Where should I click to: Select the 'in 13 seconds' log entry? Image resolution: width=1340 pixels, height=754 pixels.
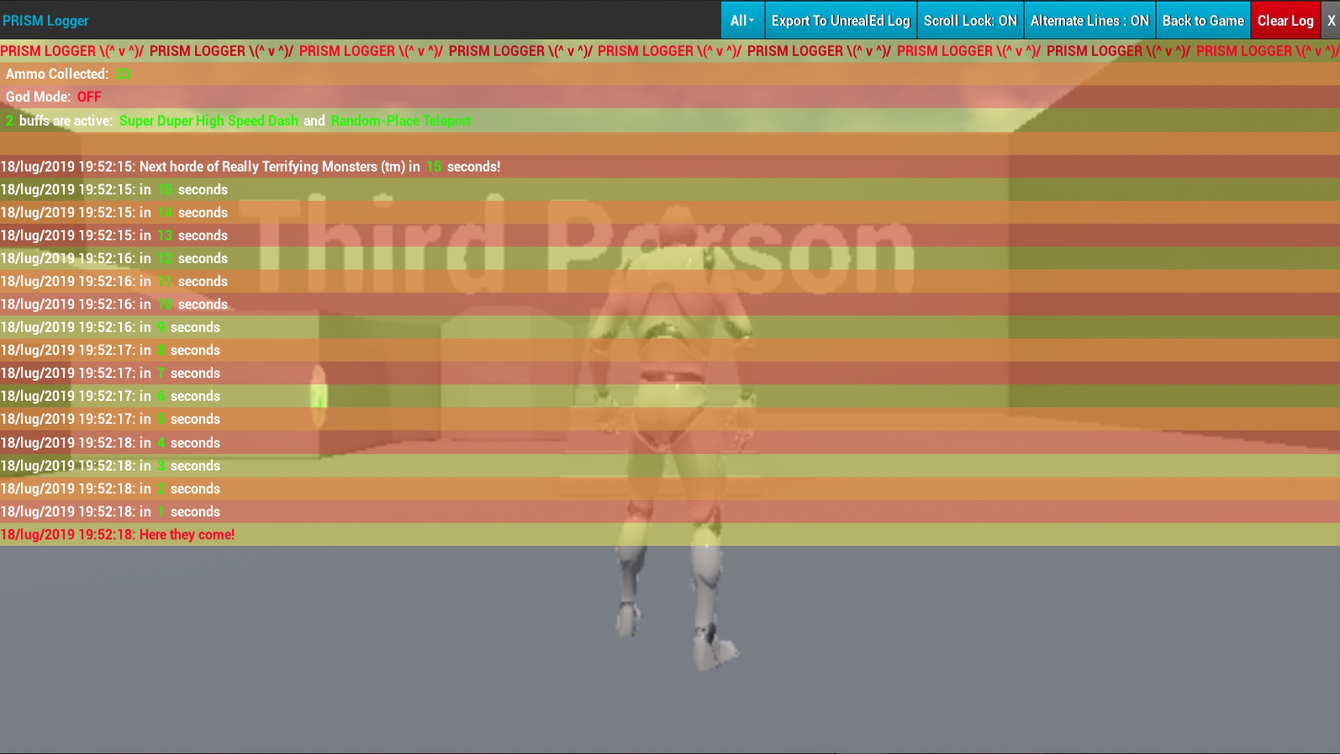pos(114,235)
